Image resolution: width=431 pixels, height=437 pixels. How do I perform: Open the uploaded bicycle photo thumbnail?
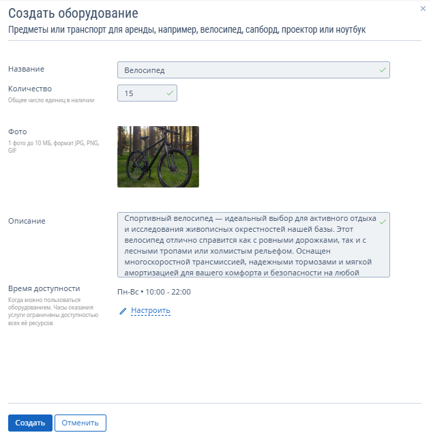point(158,157)
